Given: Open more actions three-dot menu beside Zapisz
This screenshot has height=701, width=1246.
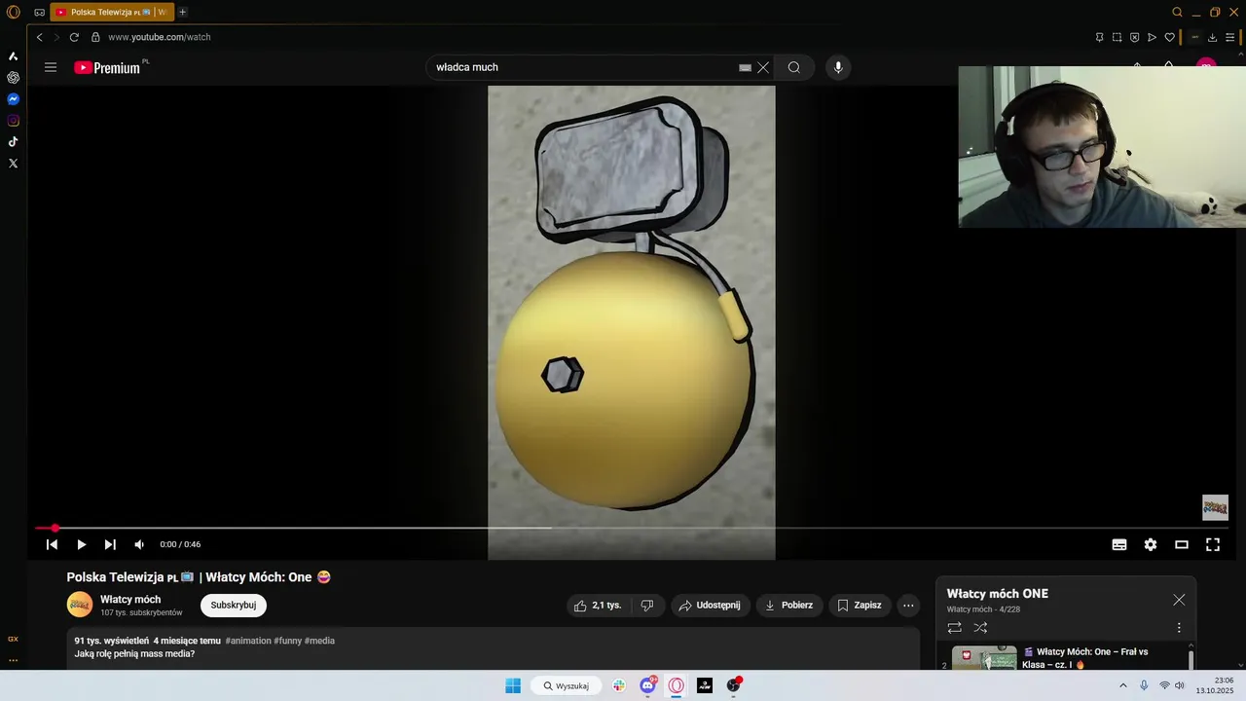Looking at the screenshot, I should coord(908,605).
